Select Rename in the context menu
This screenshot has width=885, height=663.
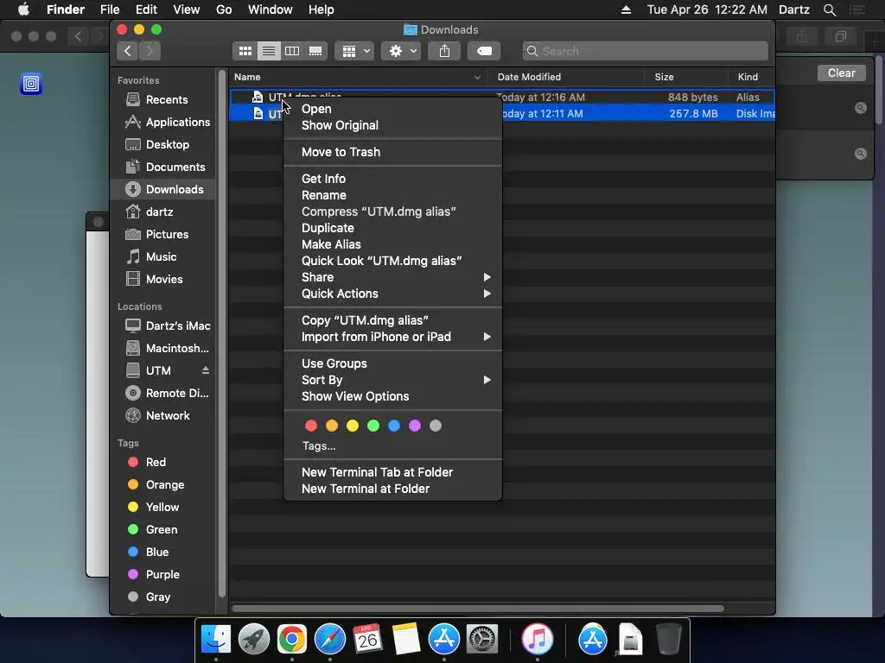click(392, 195)
